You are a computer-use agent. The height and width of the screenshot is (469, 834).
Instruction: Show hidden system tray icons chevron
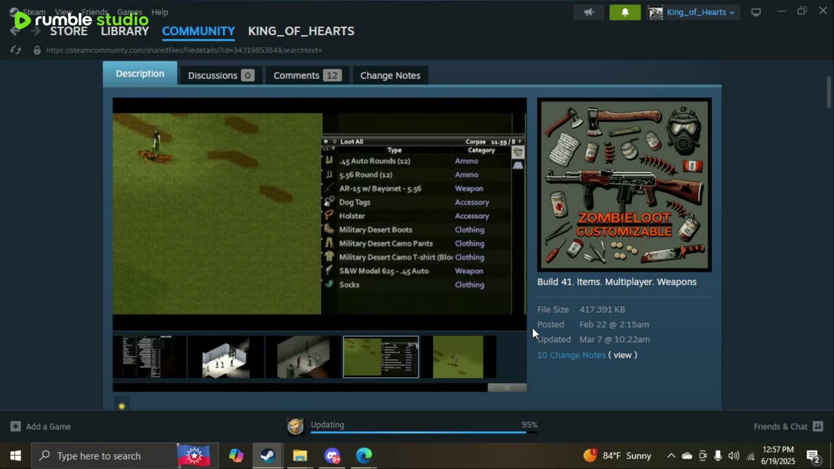[671, 456]
